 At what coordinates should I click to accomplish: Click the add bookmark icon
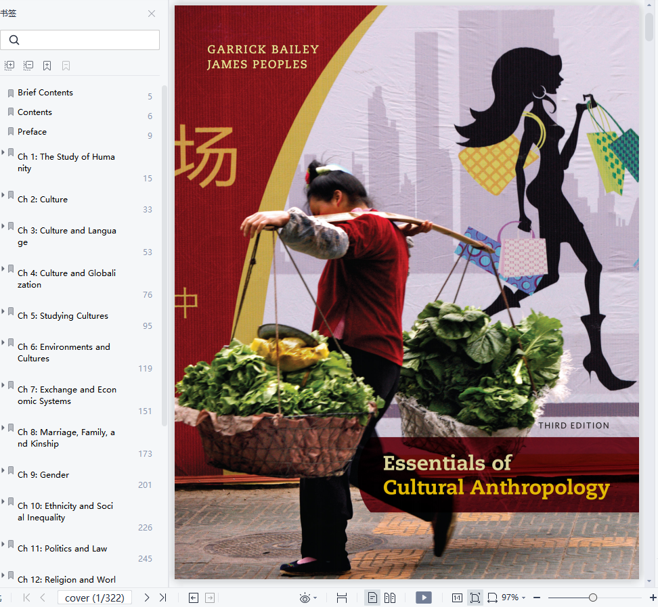(47, 66)
